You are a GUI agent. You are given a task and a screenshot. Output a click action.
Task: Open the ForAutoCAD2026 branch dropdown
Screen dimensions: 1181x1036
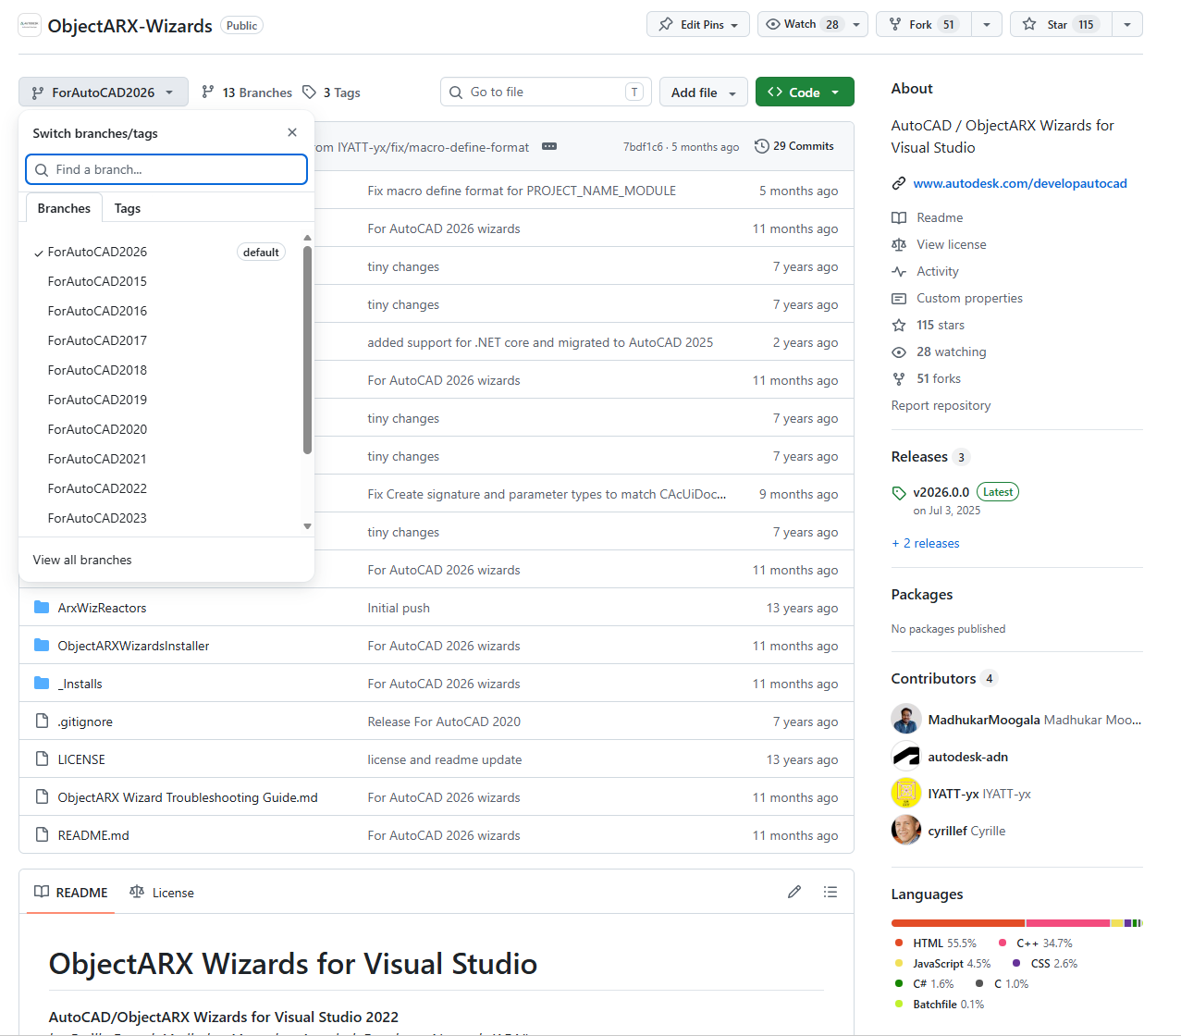tap(104, 92)
